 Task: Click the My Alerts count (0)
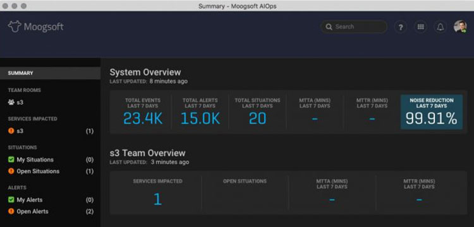tap(90, 200)
